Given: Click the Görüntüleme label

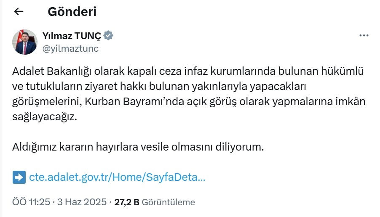Looking at the screenshot, I should [x=169, y=202].
